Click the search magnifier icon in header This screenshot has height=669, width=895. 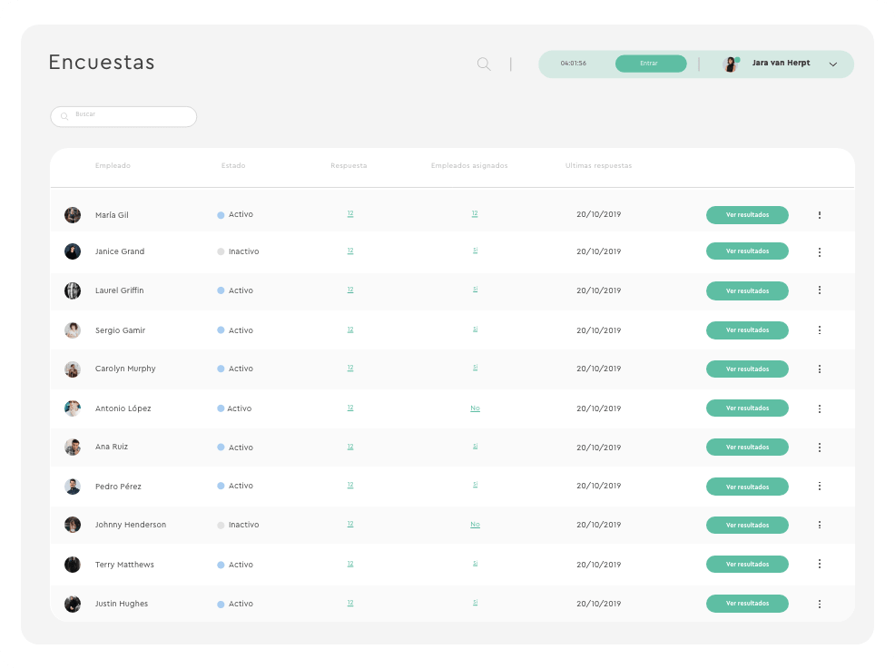pos(484,64)
